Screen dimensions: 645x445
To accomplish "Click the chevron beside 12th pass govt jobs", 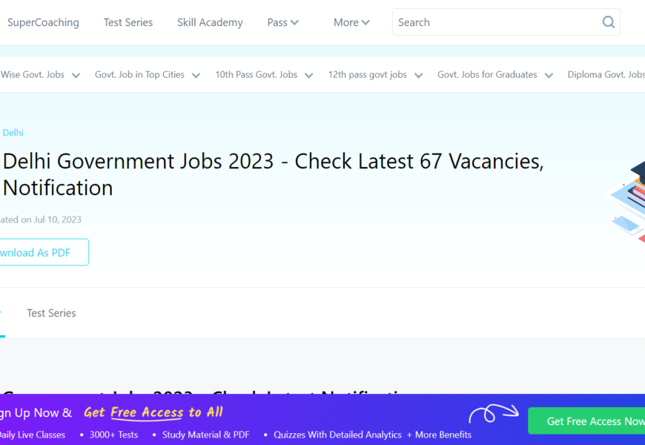I will click(x=418, y=76).
